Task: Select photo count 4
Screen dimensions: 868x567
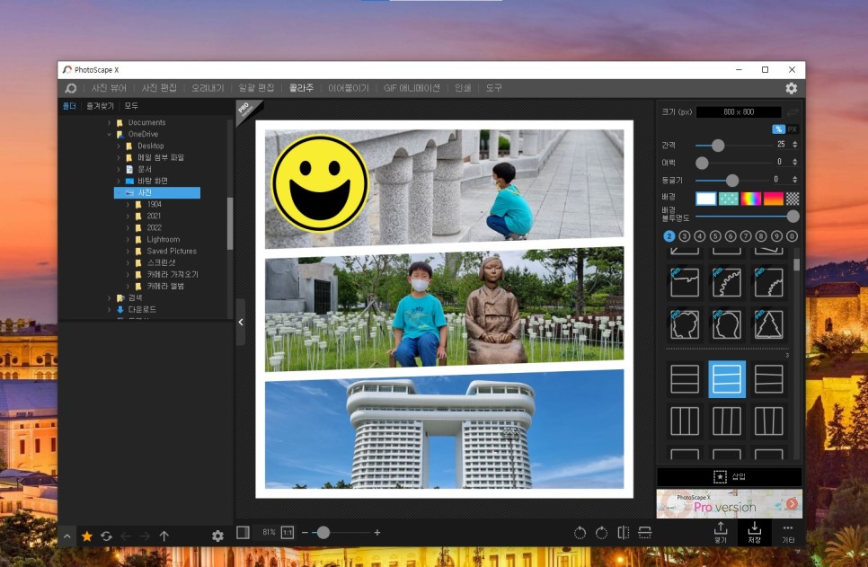Action: click(700, 236)
